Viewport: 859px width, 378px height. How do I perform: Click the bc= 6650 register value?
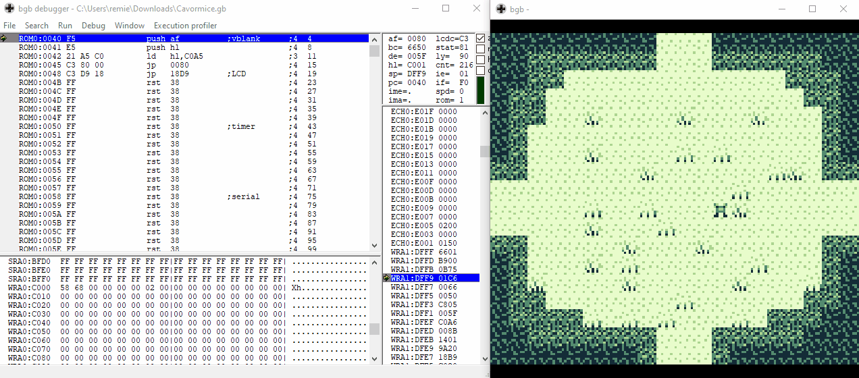click(x=407, y=47)
